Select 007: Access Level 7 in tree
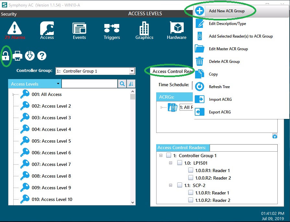290x222 pixels. (51, 164)
